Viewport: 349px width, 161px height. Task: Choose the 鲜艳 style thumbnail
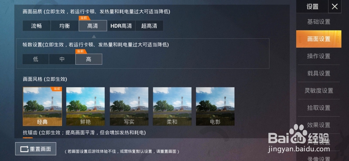pyautogui.click(x=86, y=107)
